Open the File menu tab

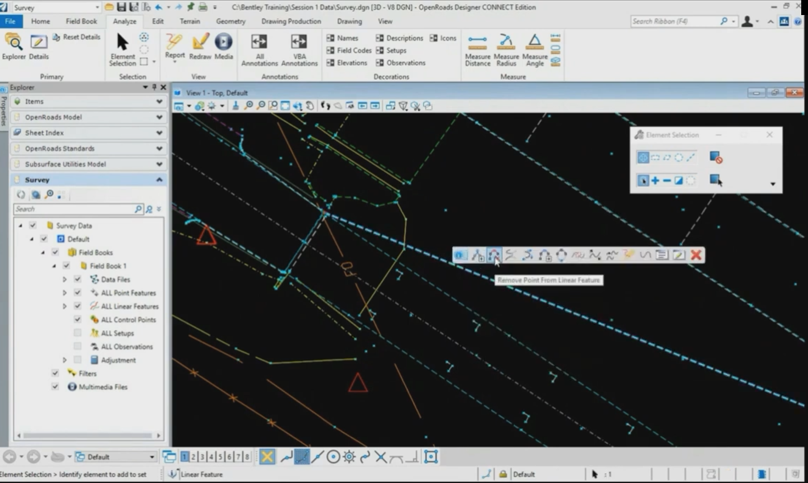pos(11,21)
